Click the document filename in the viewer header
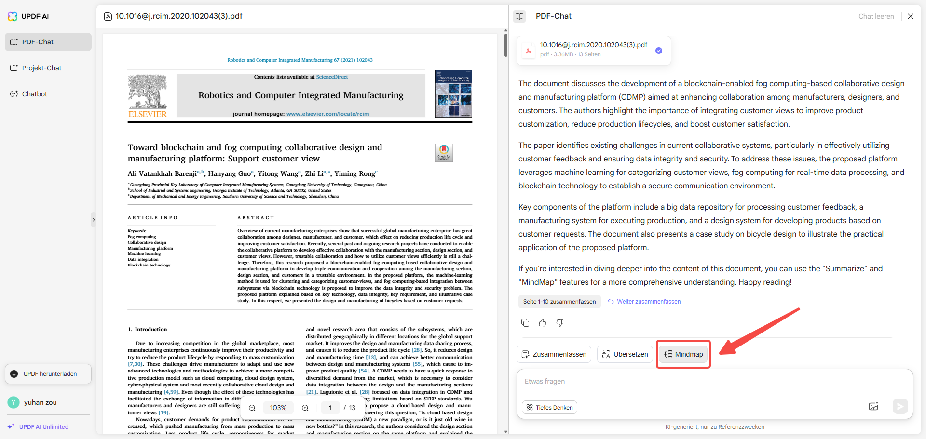The height and width of the screenshot is (439, 926). [x=179, y=16]
